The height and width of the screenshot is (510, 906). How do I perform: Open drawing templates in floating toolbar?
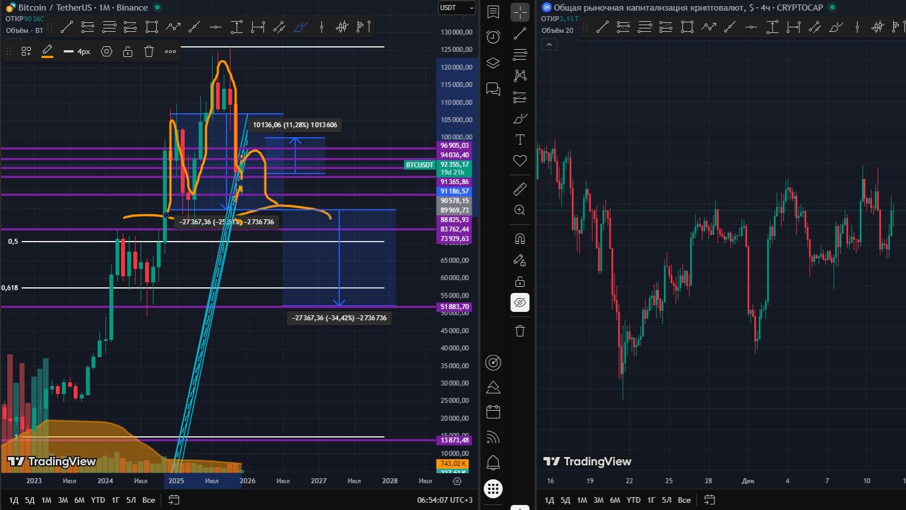pyautogui.click(x=26, y=51)
